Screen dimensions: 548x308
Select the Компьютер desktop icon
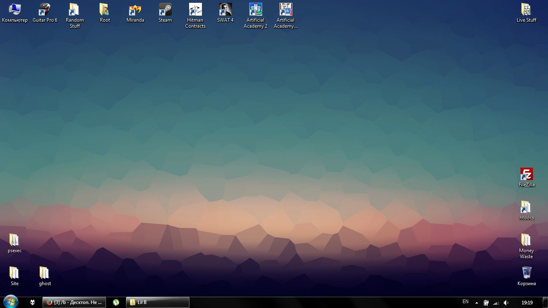(x=15, y=13)
